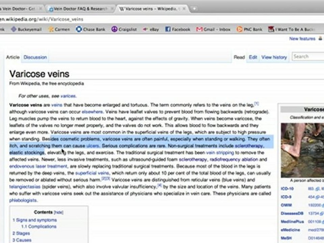Open the ICD-9 infobox link
324x243 pixels.
(x=286, y=197)
